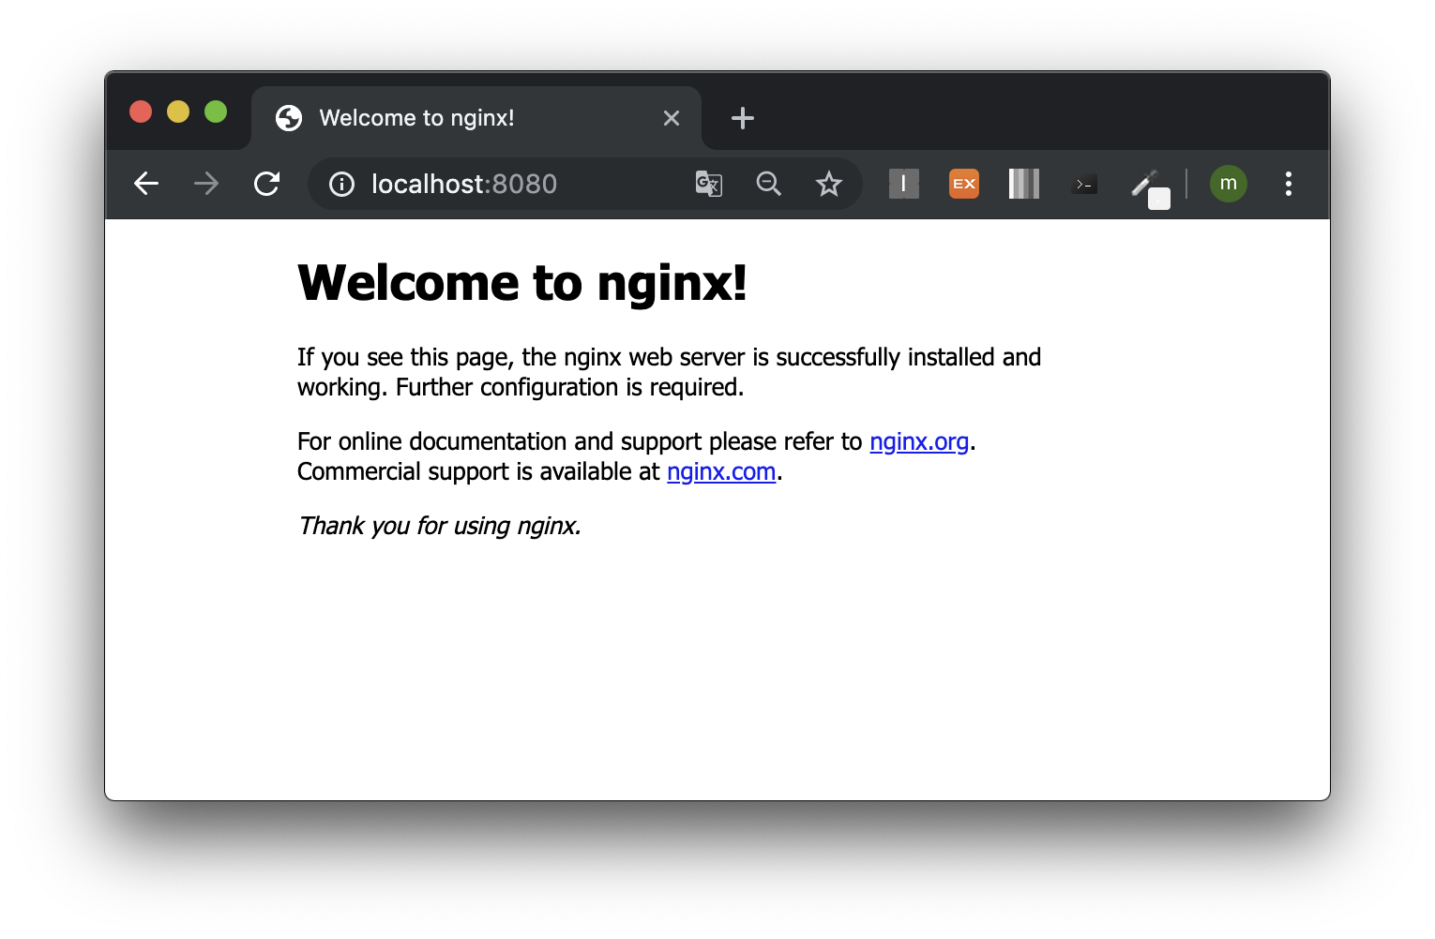The width and height of the screenshot is (1435, 939).
Task: Open Chrome's three-dot menu
Action: pos(1289,184)
